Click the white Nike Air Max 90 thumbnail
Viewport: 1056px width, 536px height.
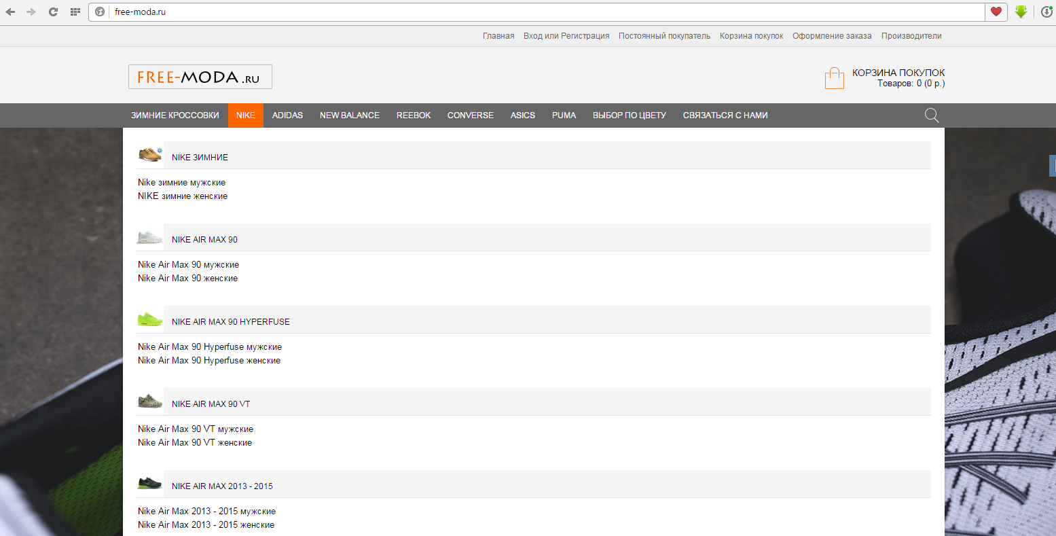(x=150, y=237)
